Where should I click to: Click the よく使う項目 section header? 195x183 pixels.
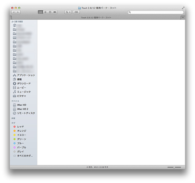point(17,22)
